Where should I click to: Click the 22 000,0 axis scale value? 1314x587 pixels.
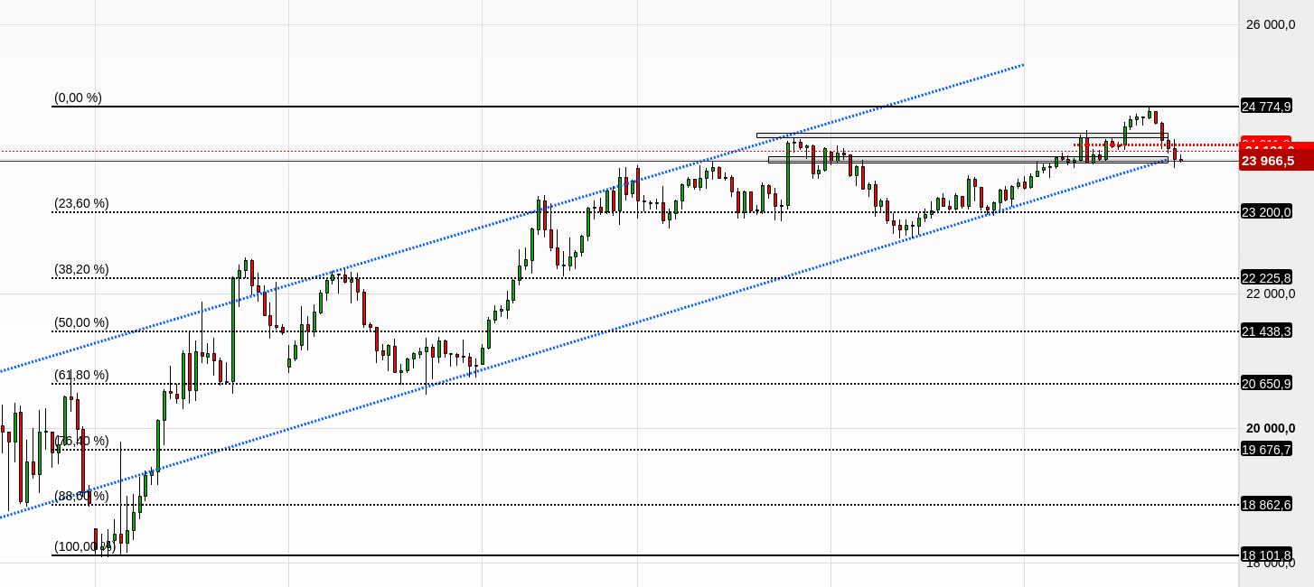tap(1271, 293)
